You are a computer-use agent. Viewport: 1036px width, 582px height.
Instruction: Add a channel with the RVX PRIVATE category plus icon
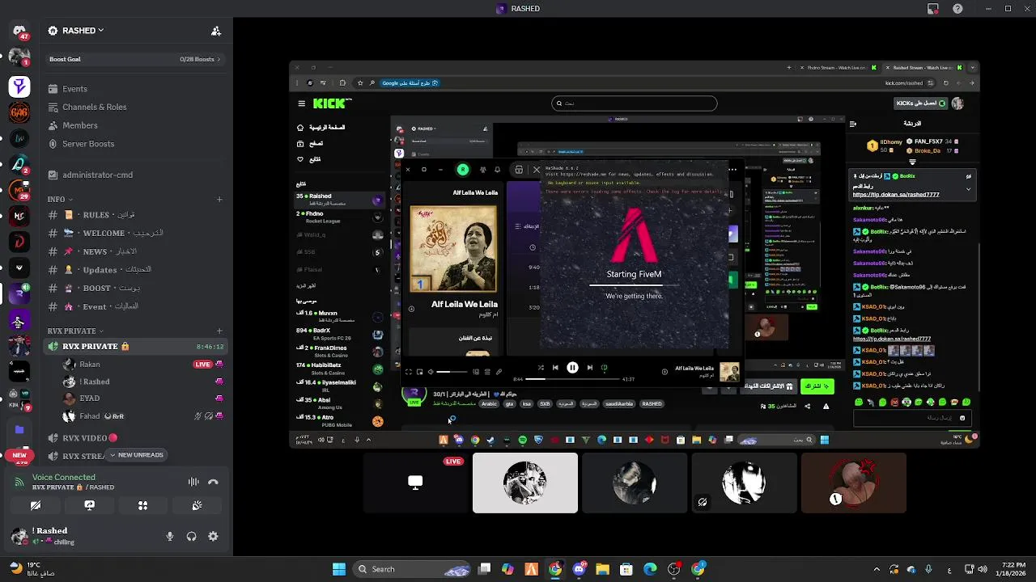point(219,331)
